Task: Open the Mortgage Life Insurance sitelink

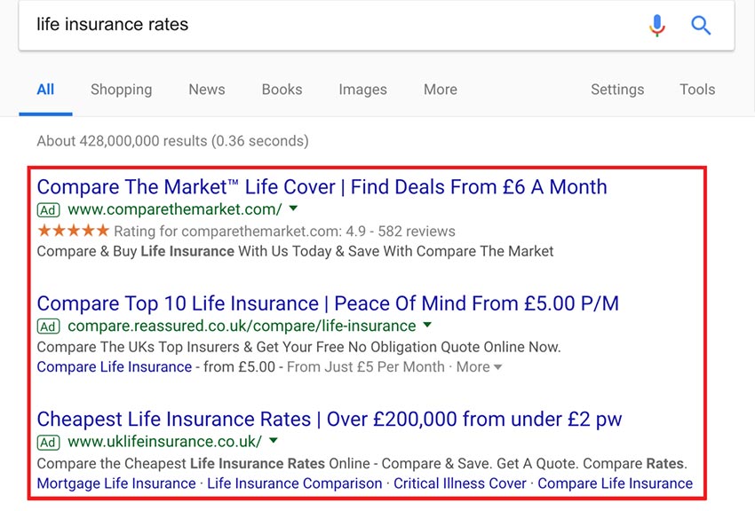Action: coord(116,483)
